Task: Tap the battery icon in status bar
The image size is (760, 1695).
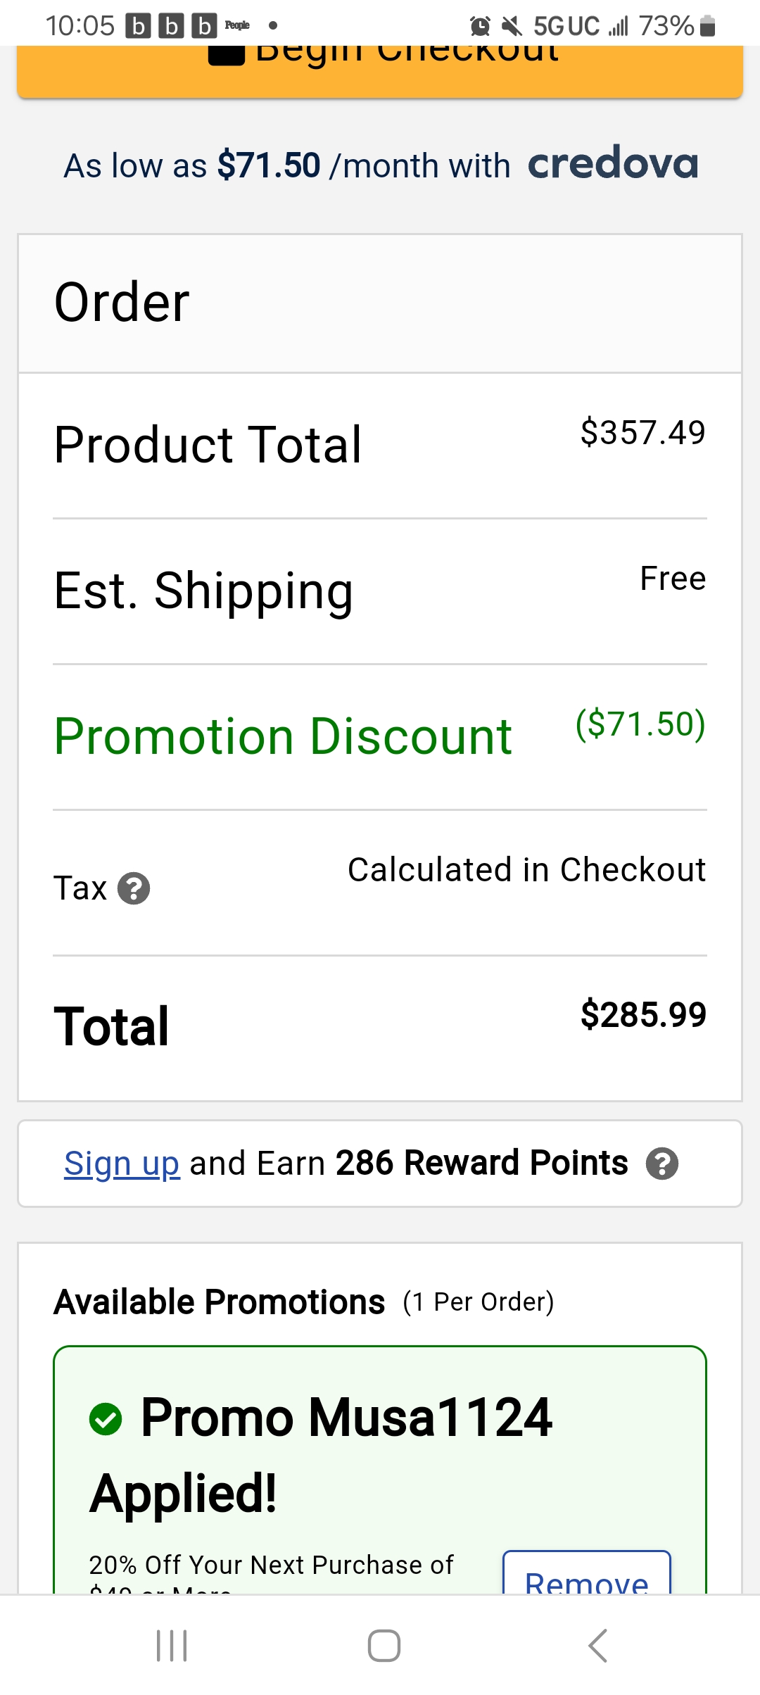Action: click(x=709, y=27)
